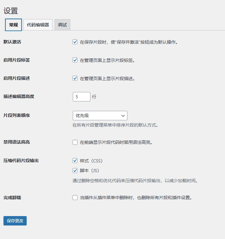This screenshot has height=239, width=225.
Task: Click help text 在所有片段管理菜单中排序片段的默认方式。
Action: 115,125
